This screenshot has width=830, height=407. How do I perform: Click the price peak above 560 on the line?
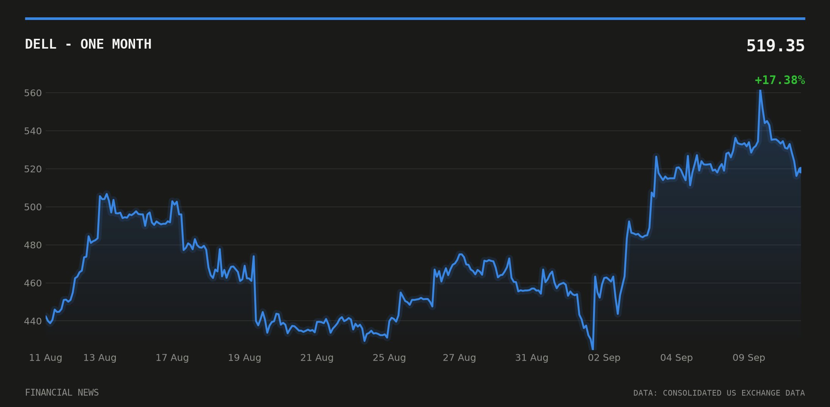click(x=760, y=90)
